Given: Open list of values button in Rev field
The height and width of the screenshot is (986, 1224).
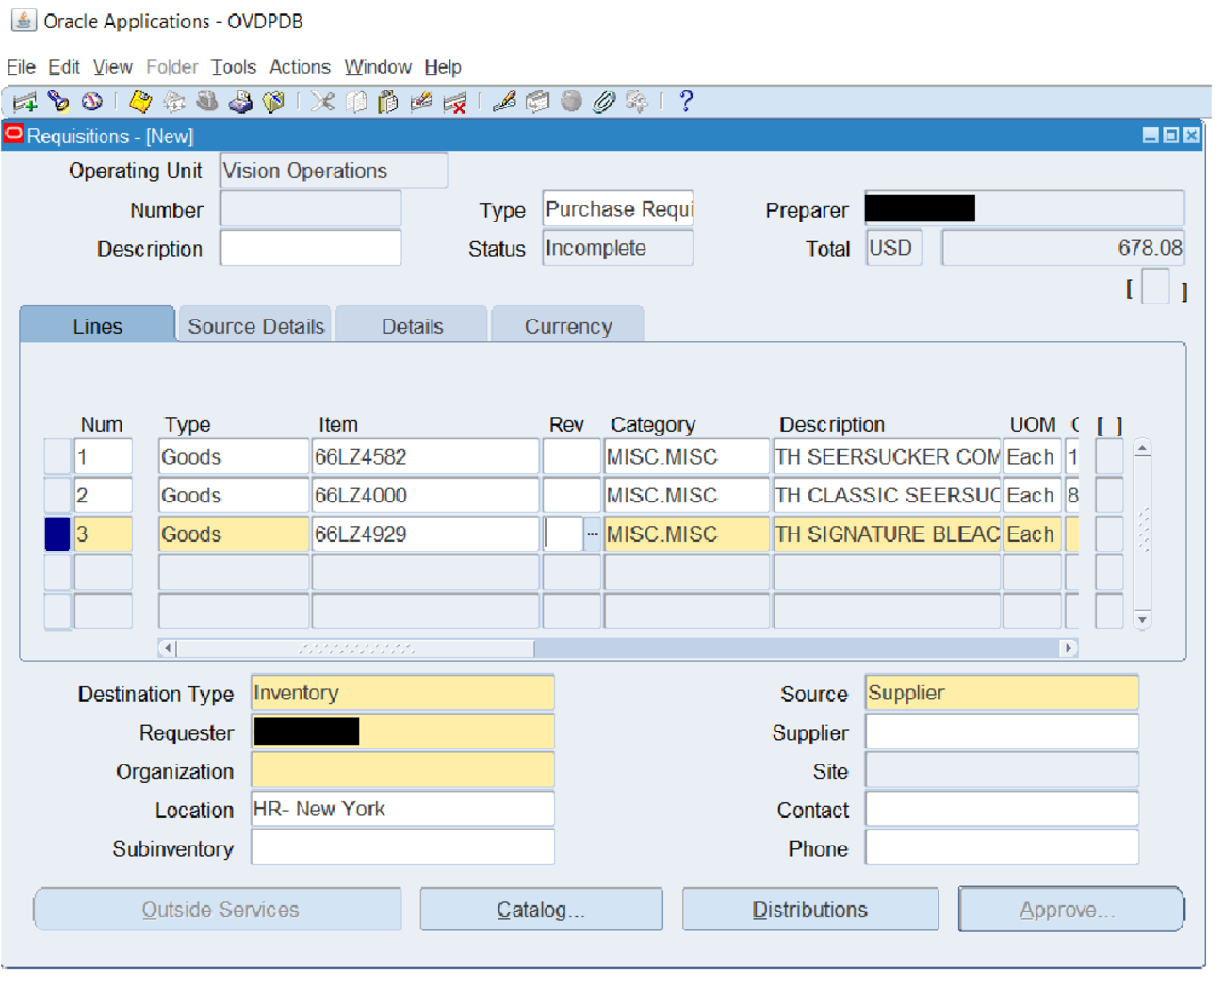Looking at the screenshot, I should pos(592,534).
